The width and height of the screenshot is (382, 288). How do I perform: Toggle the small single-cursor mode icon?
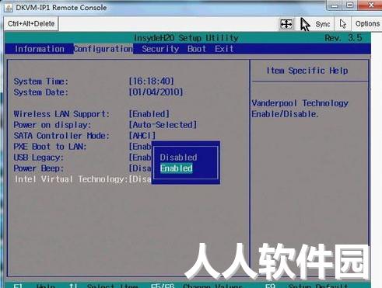tap(343, 24)
